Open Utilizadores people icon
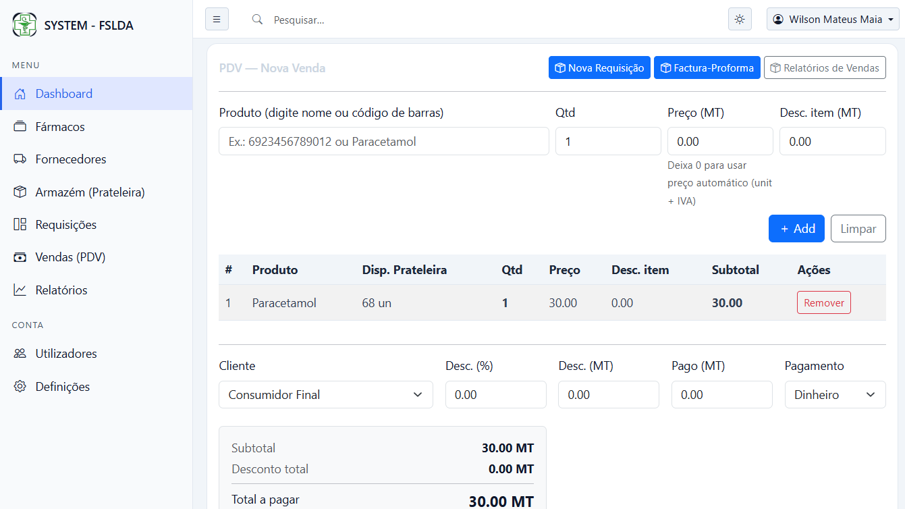Viewport: 905px width, 509px height. (x=20, y=354)
